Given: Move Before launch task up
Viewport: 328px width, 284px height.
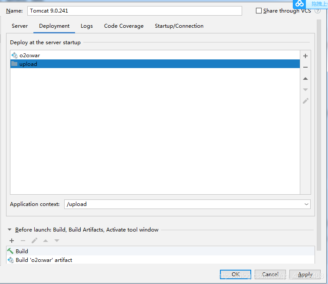Looking at the screenshot, I should pos(46,241).
